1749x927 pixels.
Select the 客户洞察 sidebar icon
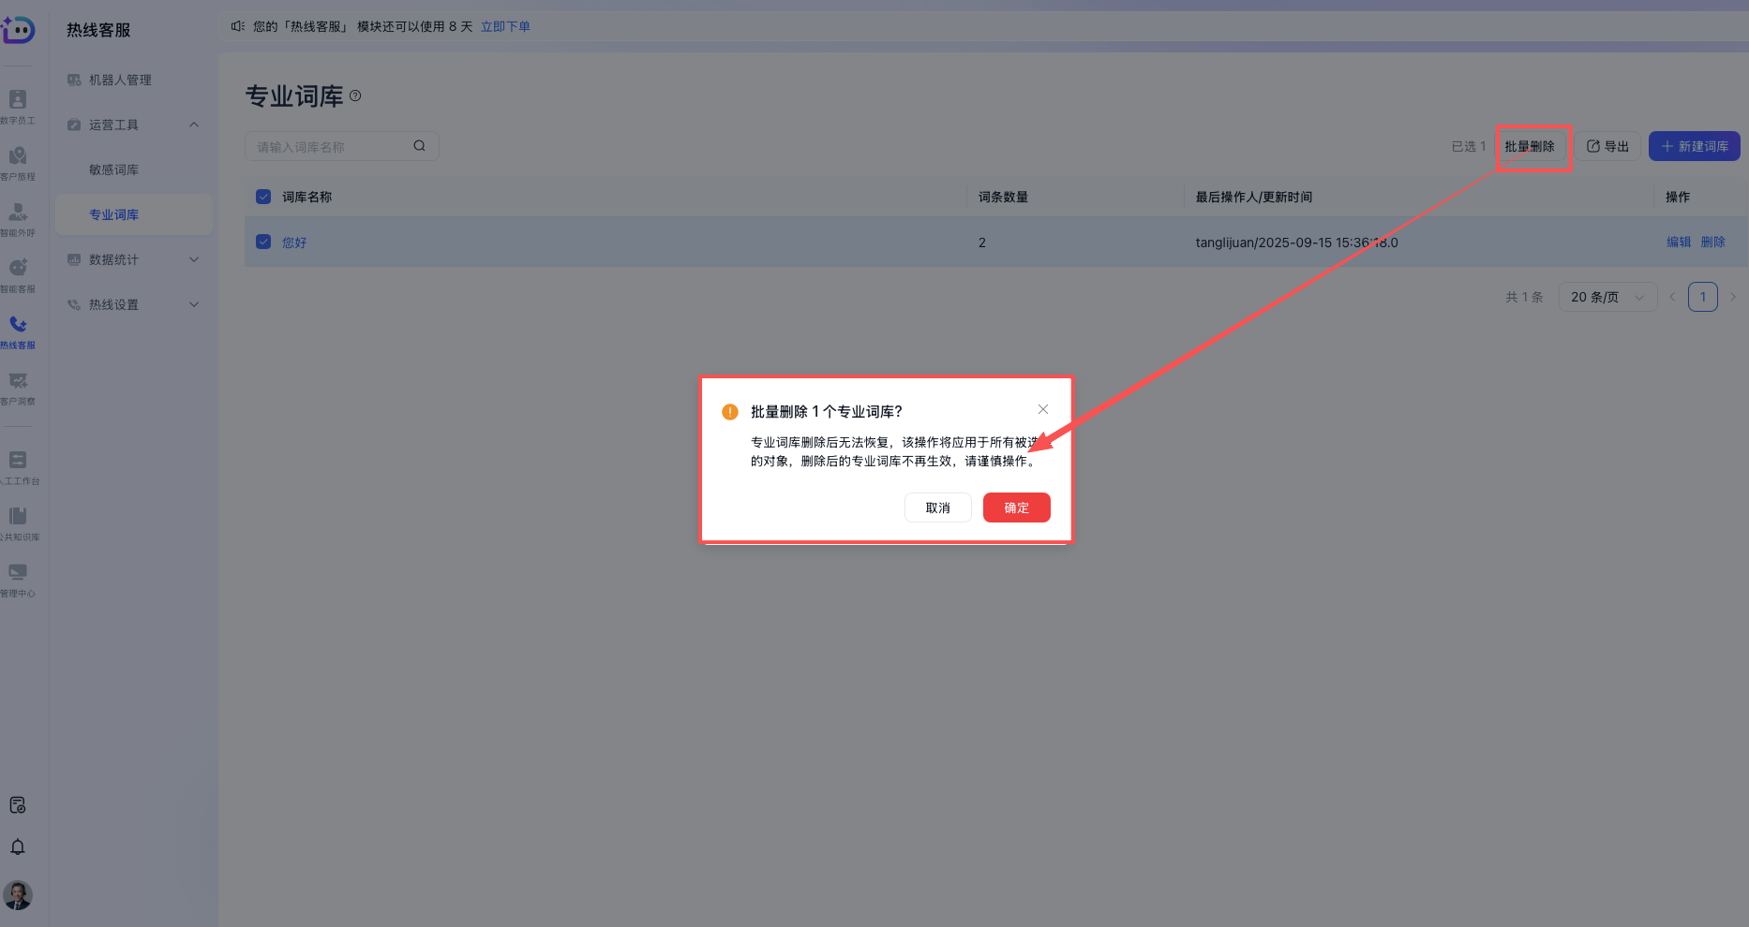(x=18, y=381)
